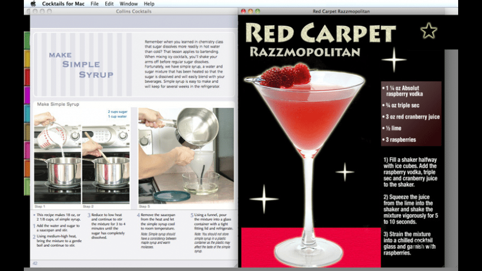
Task: Open the Apple menu
Action: 33,4
